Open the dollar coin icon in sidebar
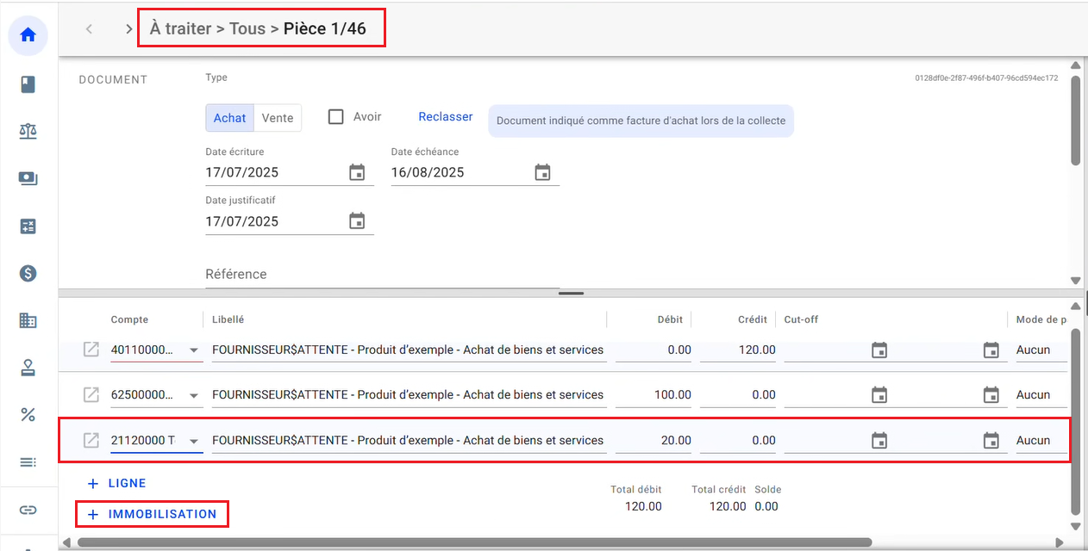Image resolution: width=1088 pixels, height=551 pixels. 28,274
